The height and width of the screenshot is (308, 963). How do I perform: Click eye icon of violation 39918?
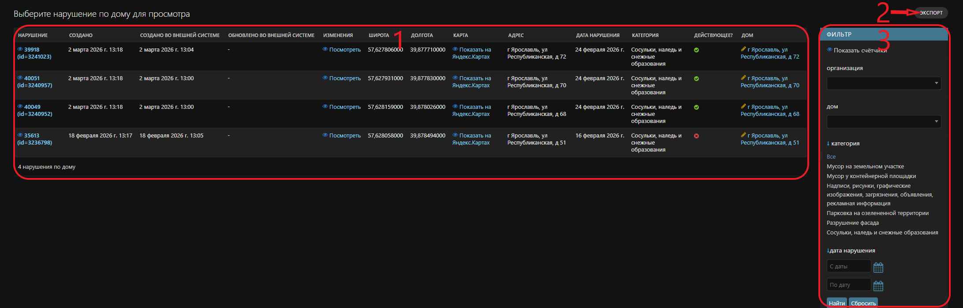pos(20,49)
